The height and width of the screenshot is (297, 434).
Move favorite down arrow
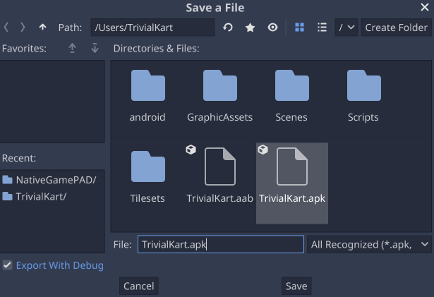tap(95, 48)
